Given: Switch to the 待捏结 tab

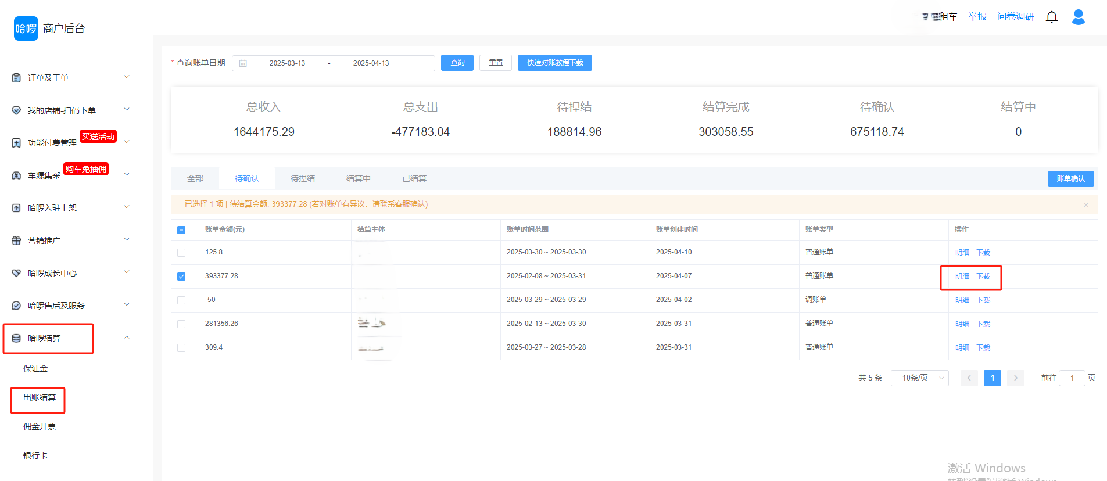Looking at the screenshot, I should point(302,178).
